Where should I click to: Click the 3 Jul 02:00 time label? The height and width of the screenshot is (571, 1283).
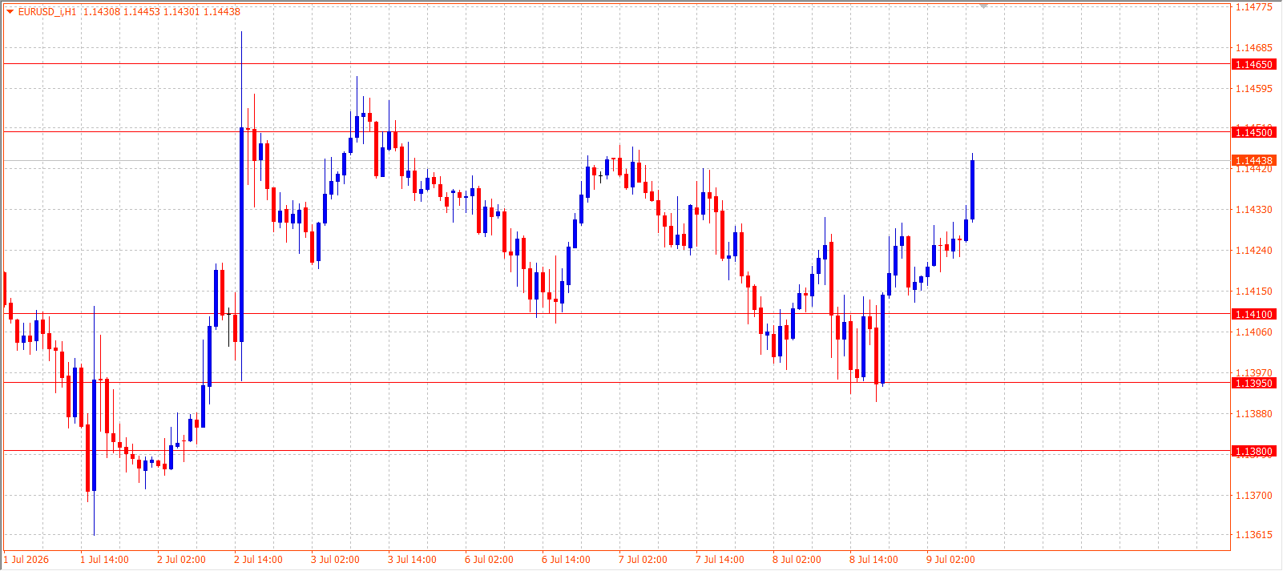coord(335,560)
